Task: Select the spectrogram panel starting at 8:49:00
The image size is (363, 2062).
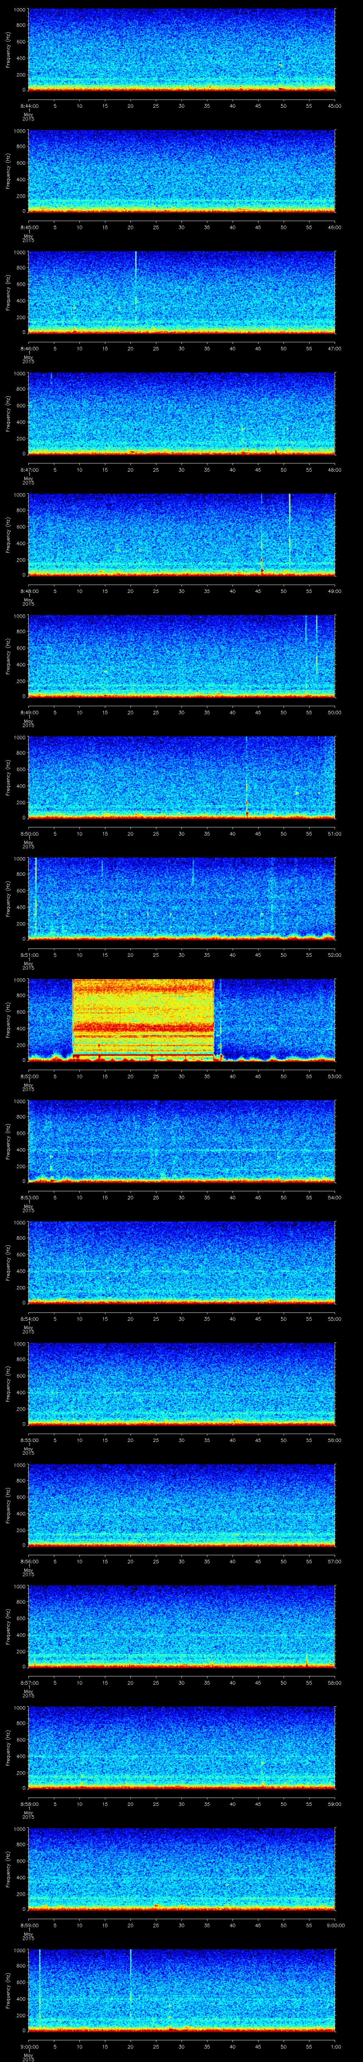Action: (182, 656)
